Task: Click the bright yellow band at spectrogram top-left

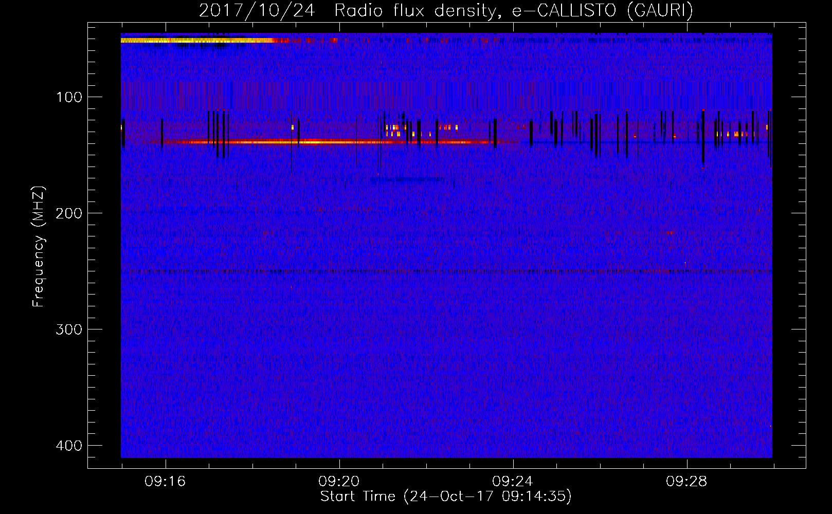Action: coord(198,40)
